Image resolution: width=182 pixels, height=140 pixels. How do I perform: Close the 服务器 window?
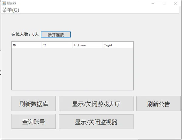(176, 3)
